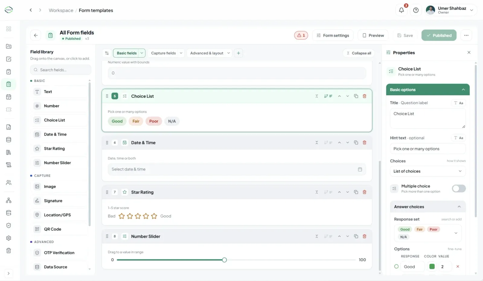Click the Number Slider handle
Screen dimensions: 483x281
tap(224, 260)
